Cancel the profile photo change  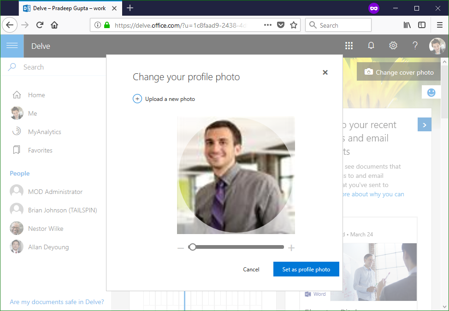(x=251, y=270)
